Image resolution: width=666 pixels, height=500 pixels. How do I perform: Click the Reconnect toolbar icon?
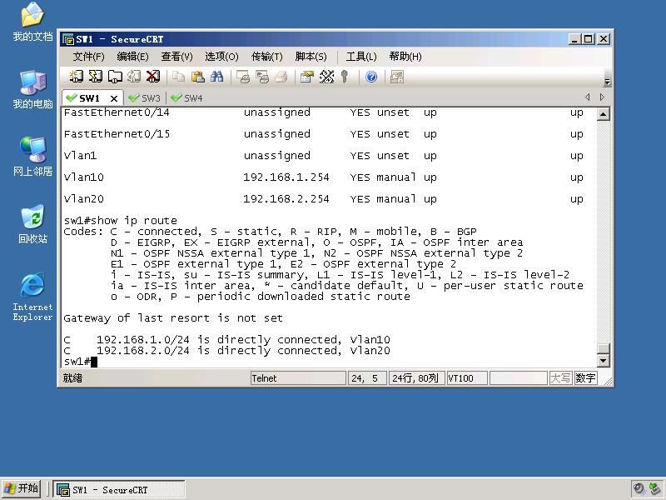pos(134,77)
